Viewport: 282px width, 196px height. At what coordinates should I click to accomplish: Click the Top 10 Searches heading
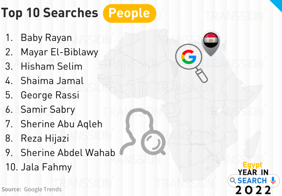click(x=50, y=13)
